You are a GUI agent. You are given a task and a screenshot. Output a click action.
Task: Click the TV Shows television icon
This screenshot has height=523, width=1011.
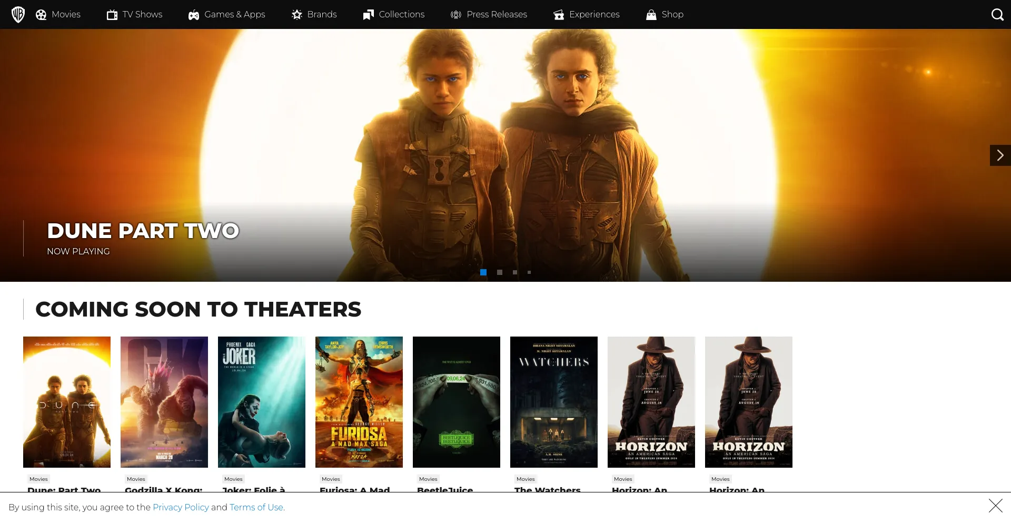point(112,14)
